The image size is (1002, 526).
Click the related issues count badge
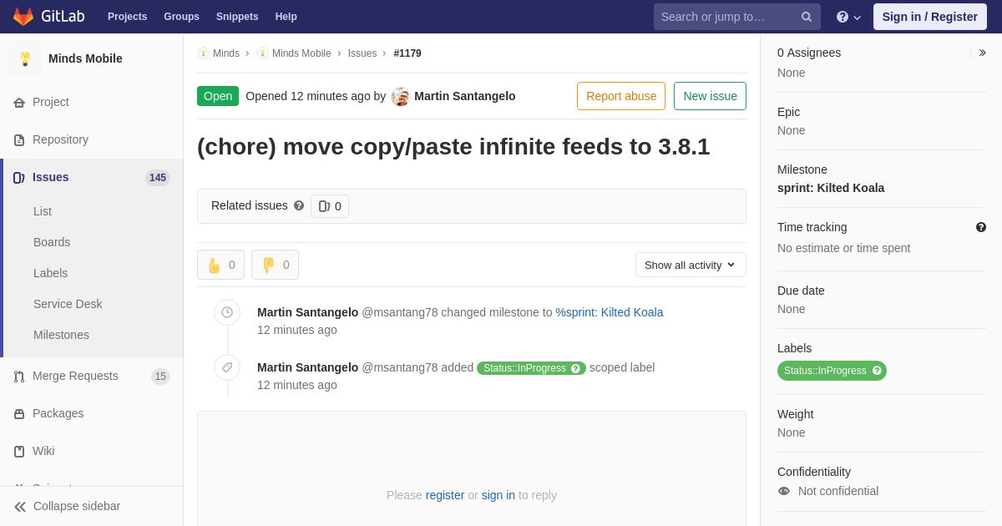(x=330, y=206)
